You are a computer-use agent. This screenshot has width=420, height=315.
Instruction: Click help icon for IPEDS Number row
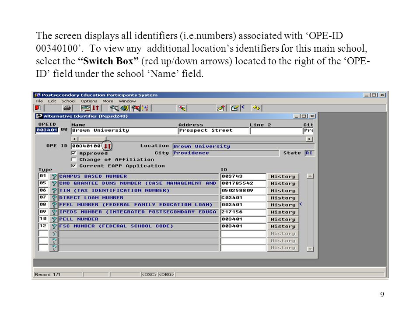click(x=54, y=212)
